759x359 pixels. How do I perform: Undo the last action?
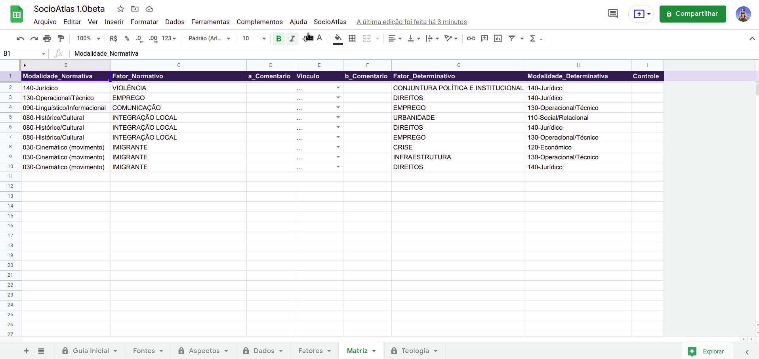point(20,38)
